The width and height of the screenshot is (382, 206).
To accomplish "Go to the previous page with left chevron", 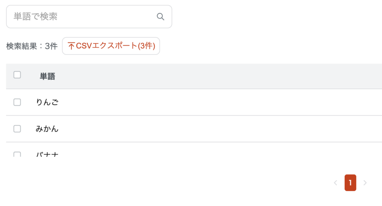I will 335,183.
